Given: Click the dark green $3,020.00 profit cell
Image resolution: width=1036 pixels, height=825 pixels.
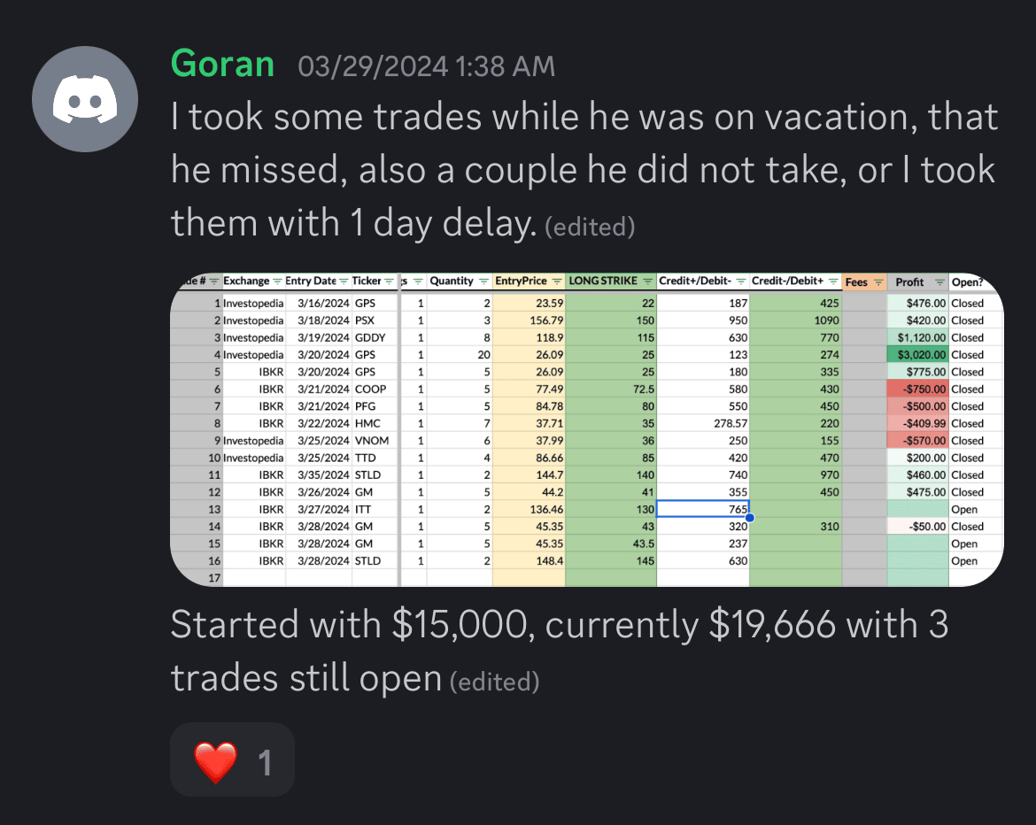Looking at the screenshot, I should pyautogui.click(x=917, y=355).
